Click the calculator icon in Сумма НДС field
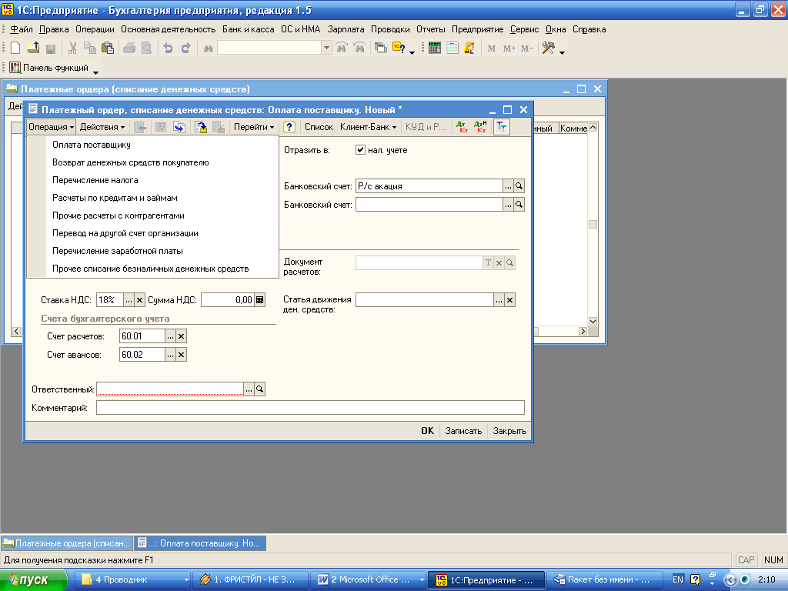 click(x=260, y=300)
